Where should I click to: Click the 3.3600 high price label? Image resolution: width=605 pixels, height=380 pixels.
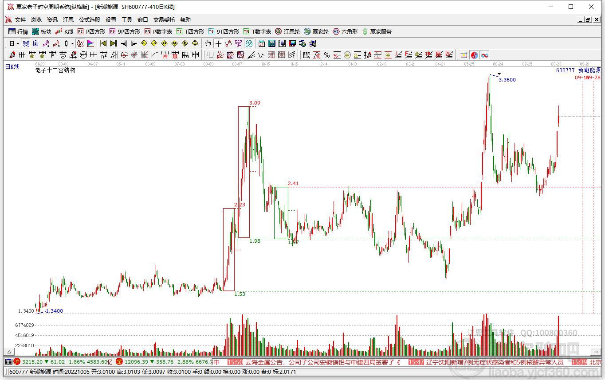(x=507, y=80)
